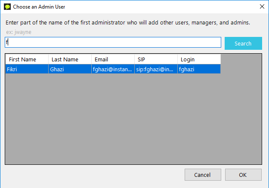Cancel the admin user selection
The height and width of the screenshot is (188, 269).
click(203, 175)
